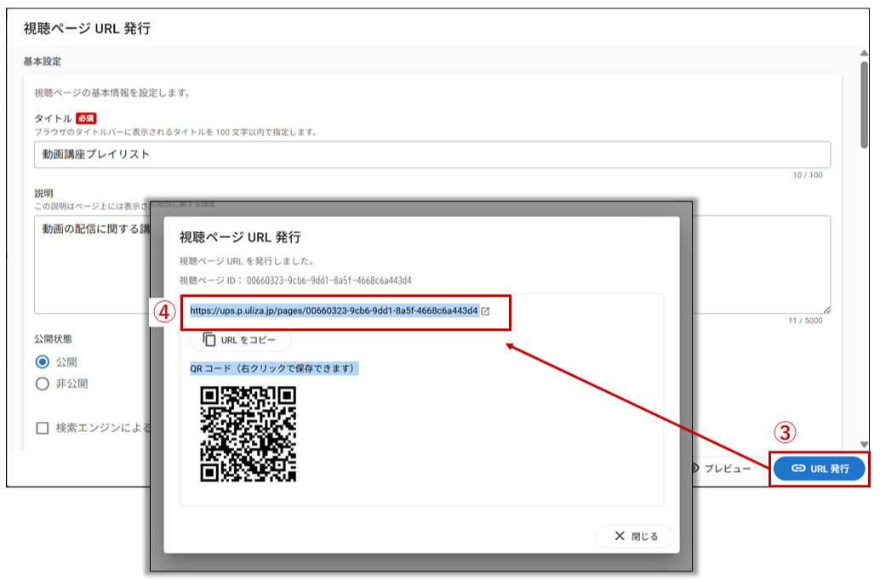Click the scrollbar up arrow
Viewport: 880px width, 580px height.
[x=864, y=52]
